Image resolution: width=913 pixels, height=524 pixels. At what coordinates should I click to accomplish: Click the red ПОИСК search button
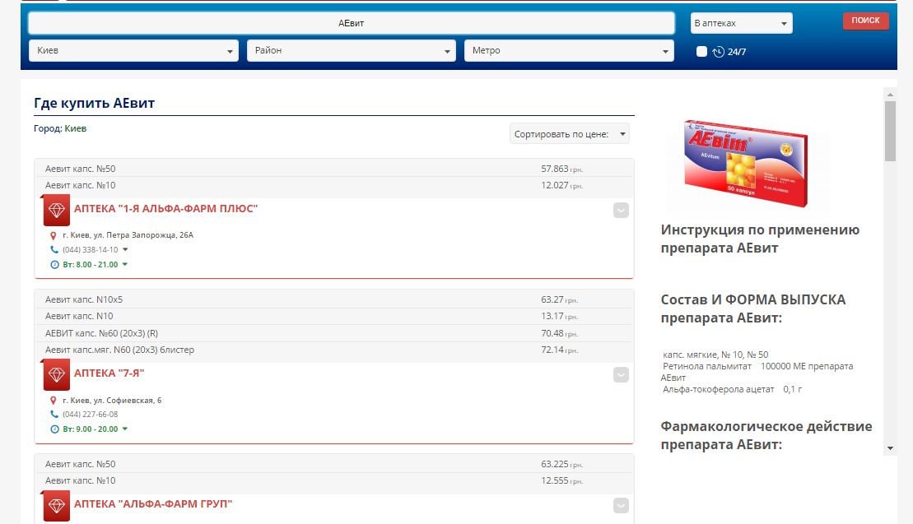pos(865,21)
